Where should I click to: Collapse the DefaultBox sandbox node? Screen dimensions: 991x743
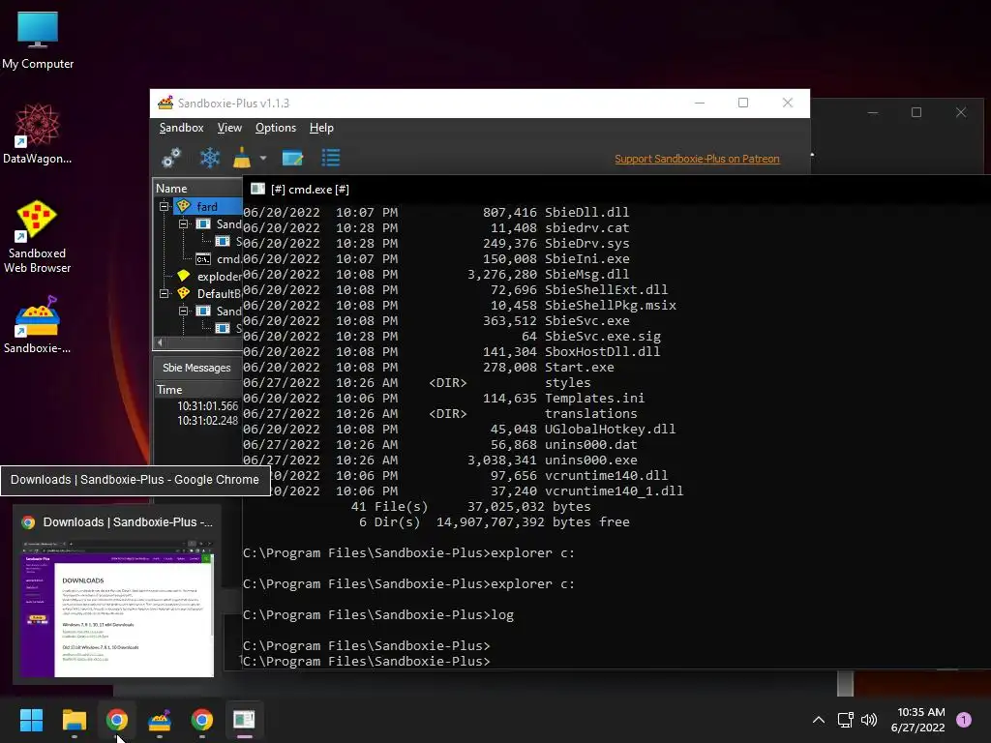coord(164,294)
